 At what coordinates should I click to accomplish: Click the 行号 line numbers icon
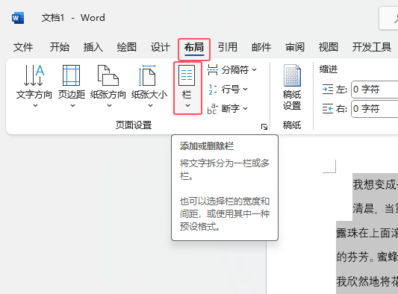(213, 90)
